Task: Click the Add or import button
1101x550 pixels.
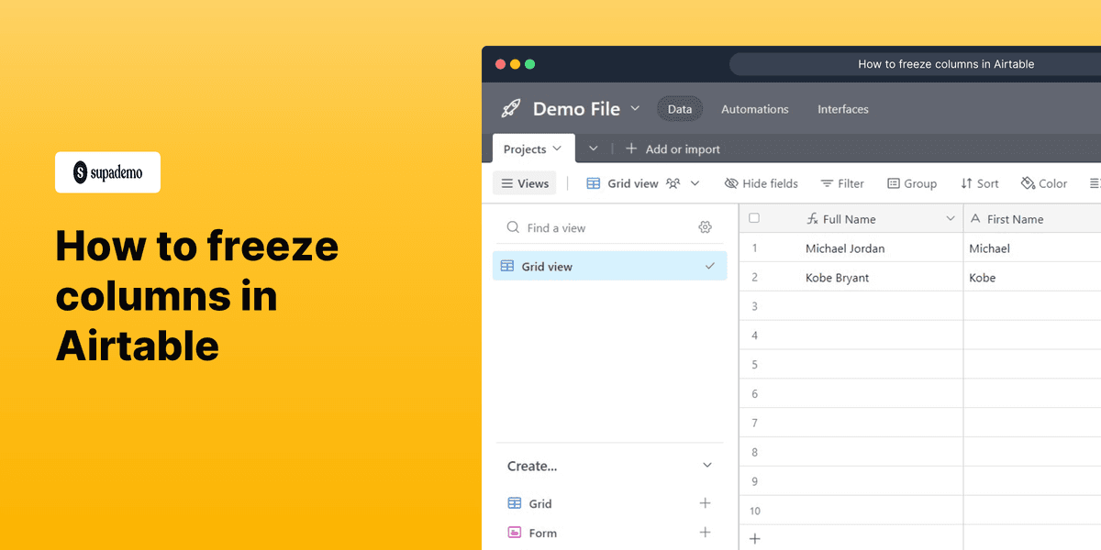Action: (x=674, y=148)
